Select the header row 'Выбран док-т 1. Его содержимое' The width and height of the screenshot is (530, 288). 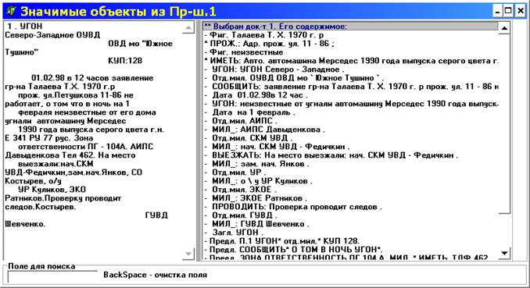(350, 27)
